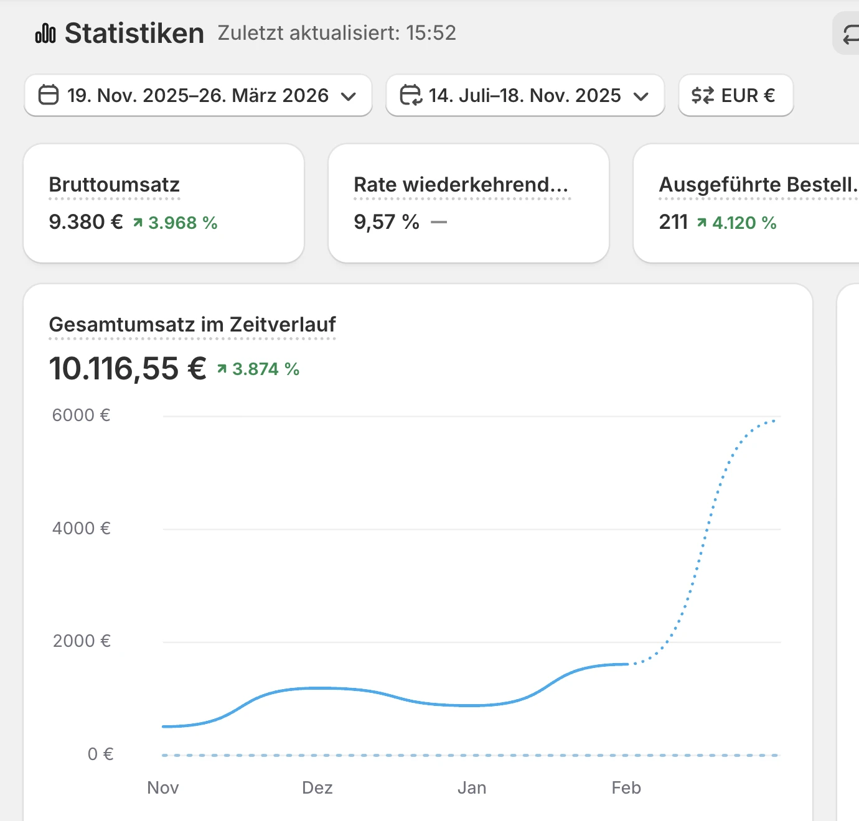This screenshot has width=859, height=821.
Task: Click the green trend arrow beside 3.968 %
Action: (138, 223)
